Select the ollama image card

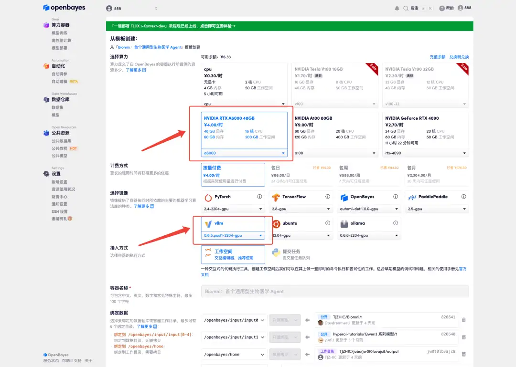(369, 228)
